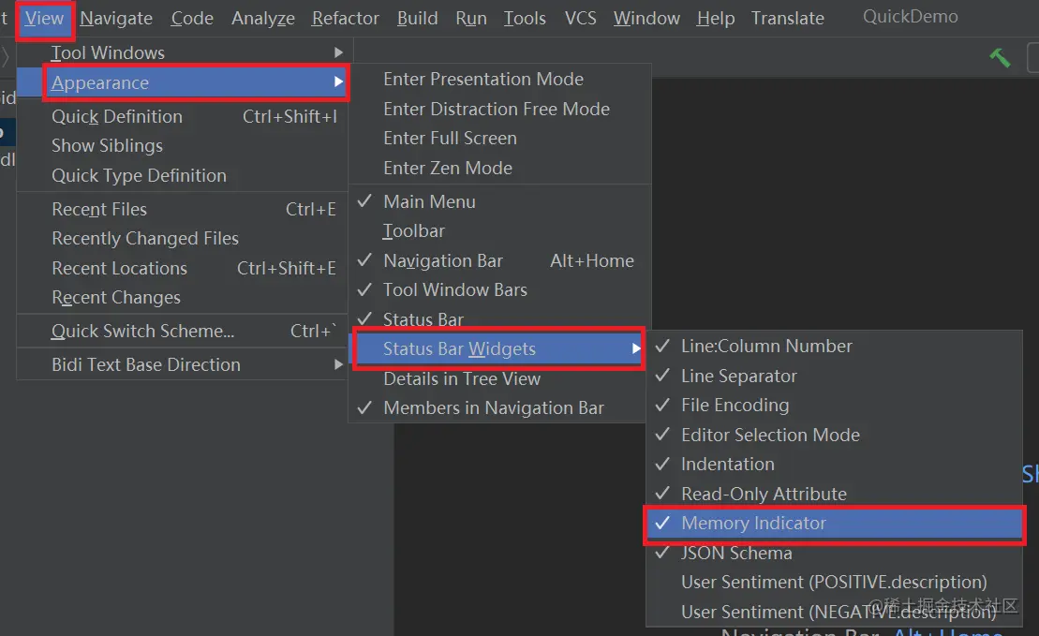The width and height of the screenshot is (1039, 636).
Task: Open the Status Bar Widgets submenu
Action: (x=459, y=348)
